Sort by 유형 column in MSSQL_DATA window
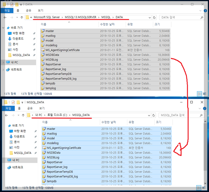This screenshot has height=192, width=209. click(x=140, y=122)
